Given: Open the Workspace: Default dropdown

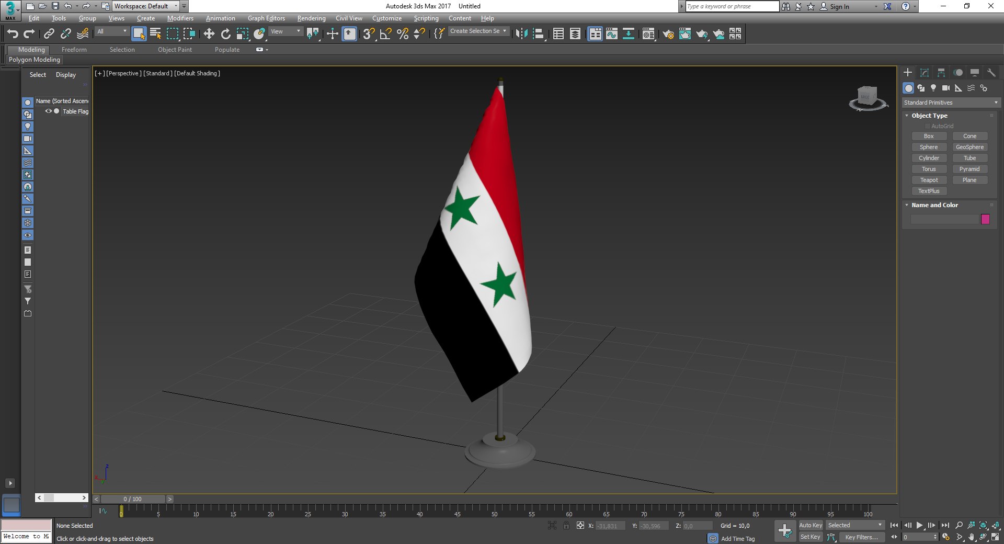Looking at the screenshot, I should (x=146, y=6).
